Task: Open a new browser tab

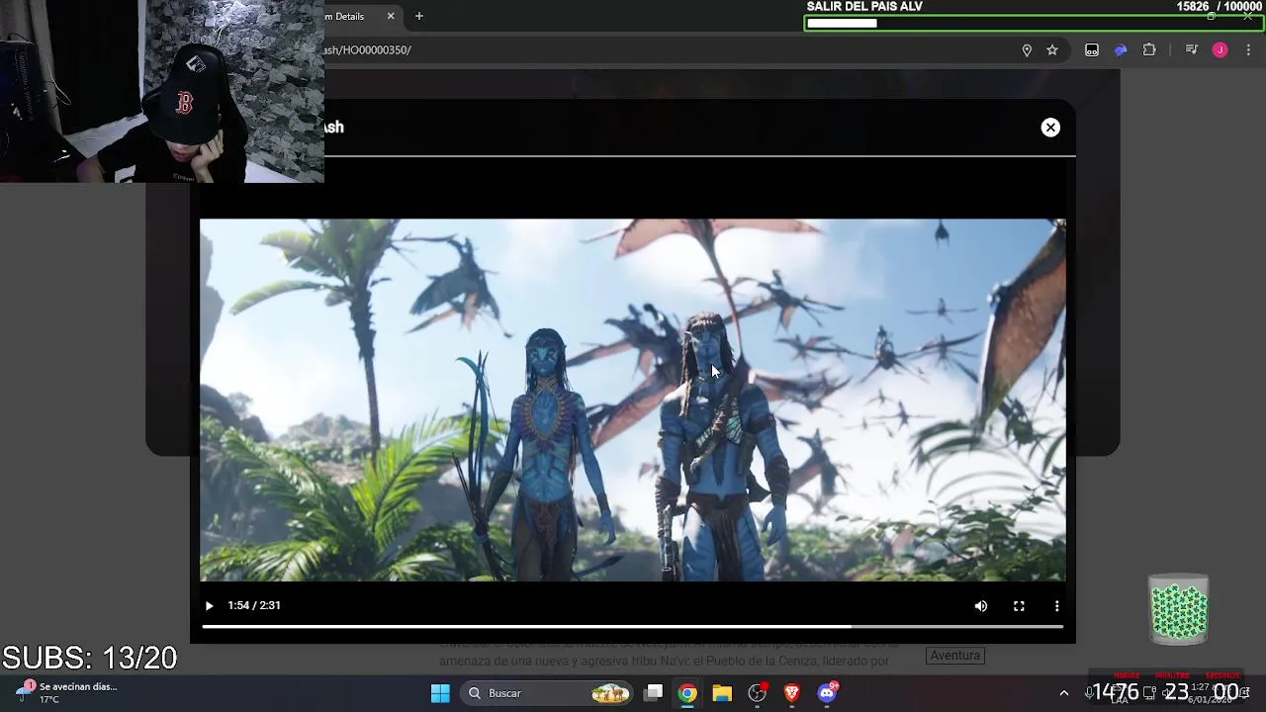Action: tap(419, 16)
